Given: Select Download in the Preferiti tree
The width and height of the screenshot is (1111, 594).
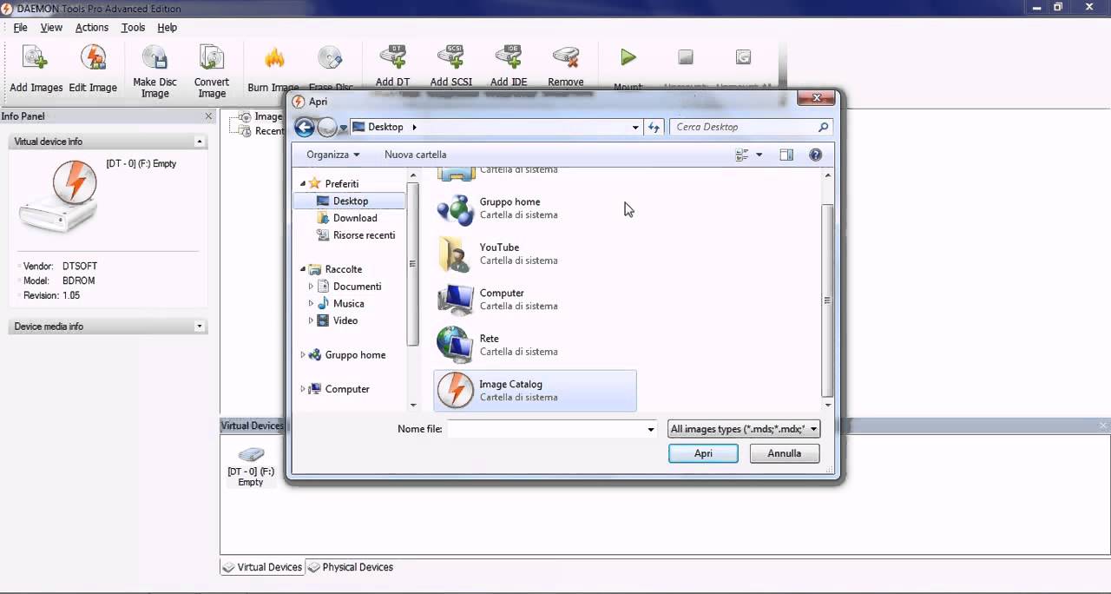Looking at the screenshot, I should (355, 218).
